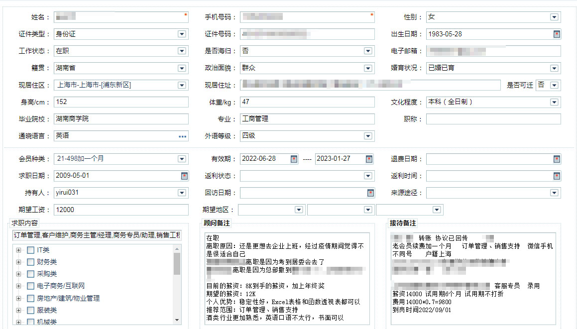Open the 是否海归 dropdown

(x=368, y=51)
